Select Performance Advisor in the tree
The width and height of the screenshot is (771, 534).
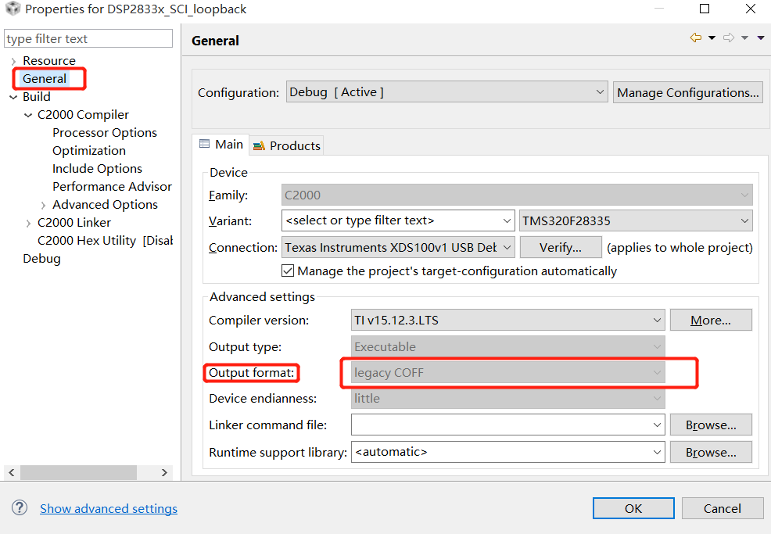[x=112, y=187]
